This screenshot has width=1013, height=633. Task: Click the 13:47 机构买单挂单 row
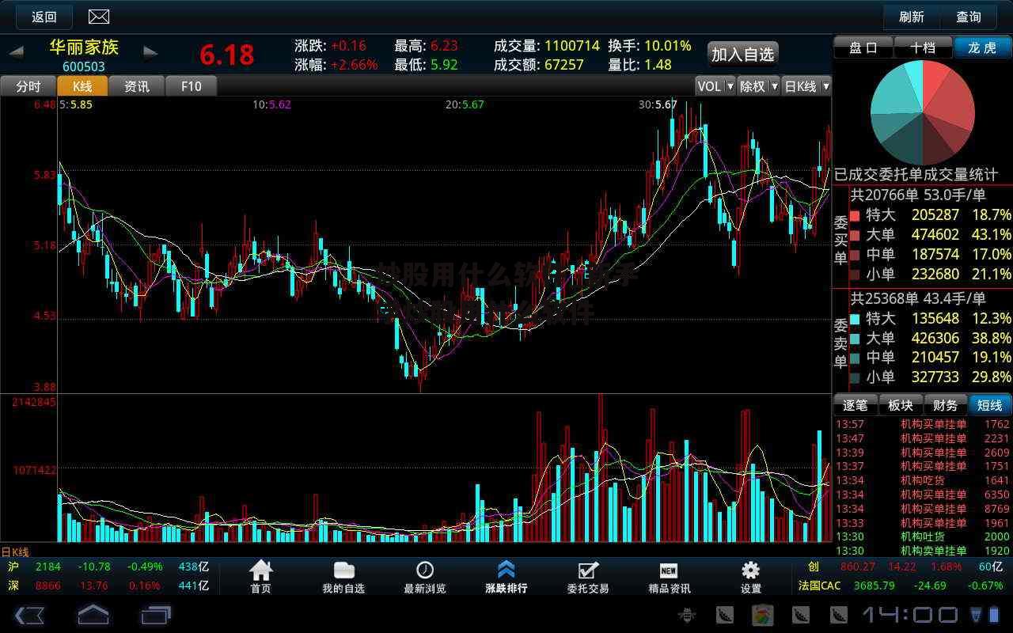click(923, 438)
